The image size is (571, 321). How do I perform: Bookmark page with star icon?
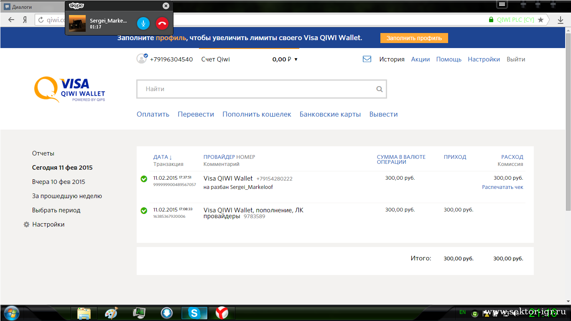point(541,20)
